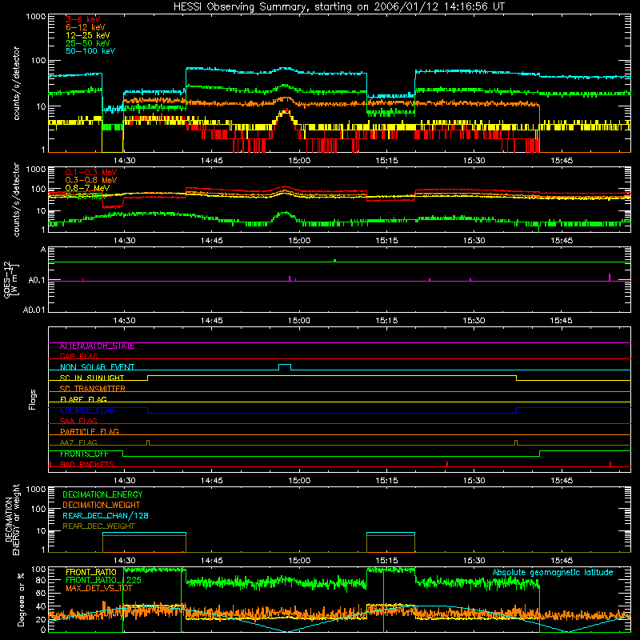Select the SAA_FLAG label

tap(78, 421)
